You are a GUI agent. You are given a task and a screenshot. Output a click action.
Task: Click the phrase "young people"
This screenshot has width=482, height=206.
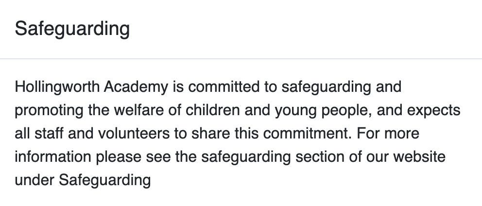click(x=316, y=111)
